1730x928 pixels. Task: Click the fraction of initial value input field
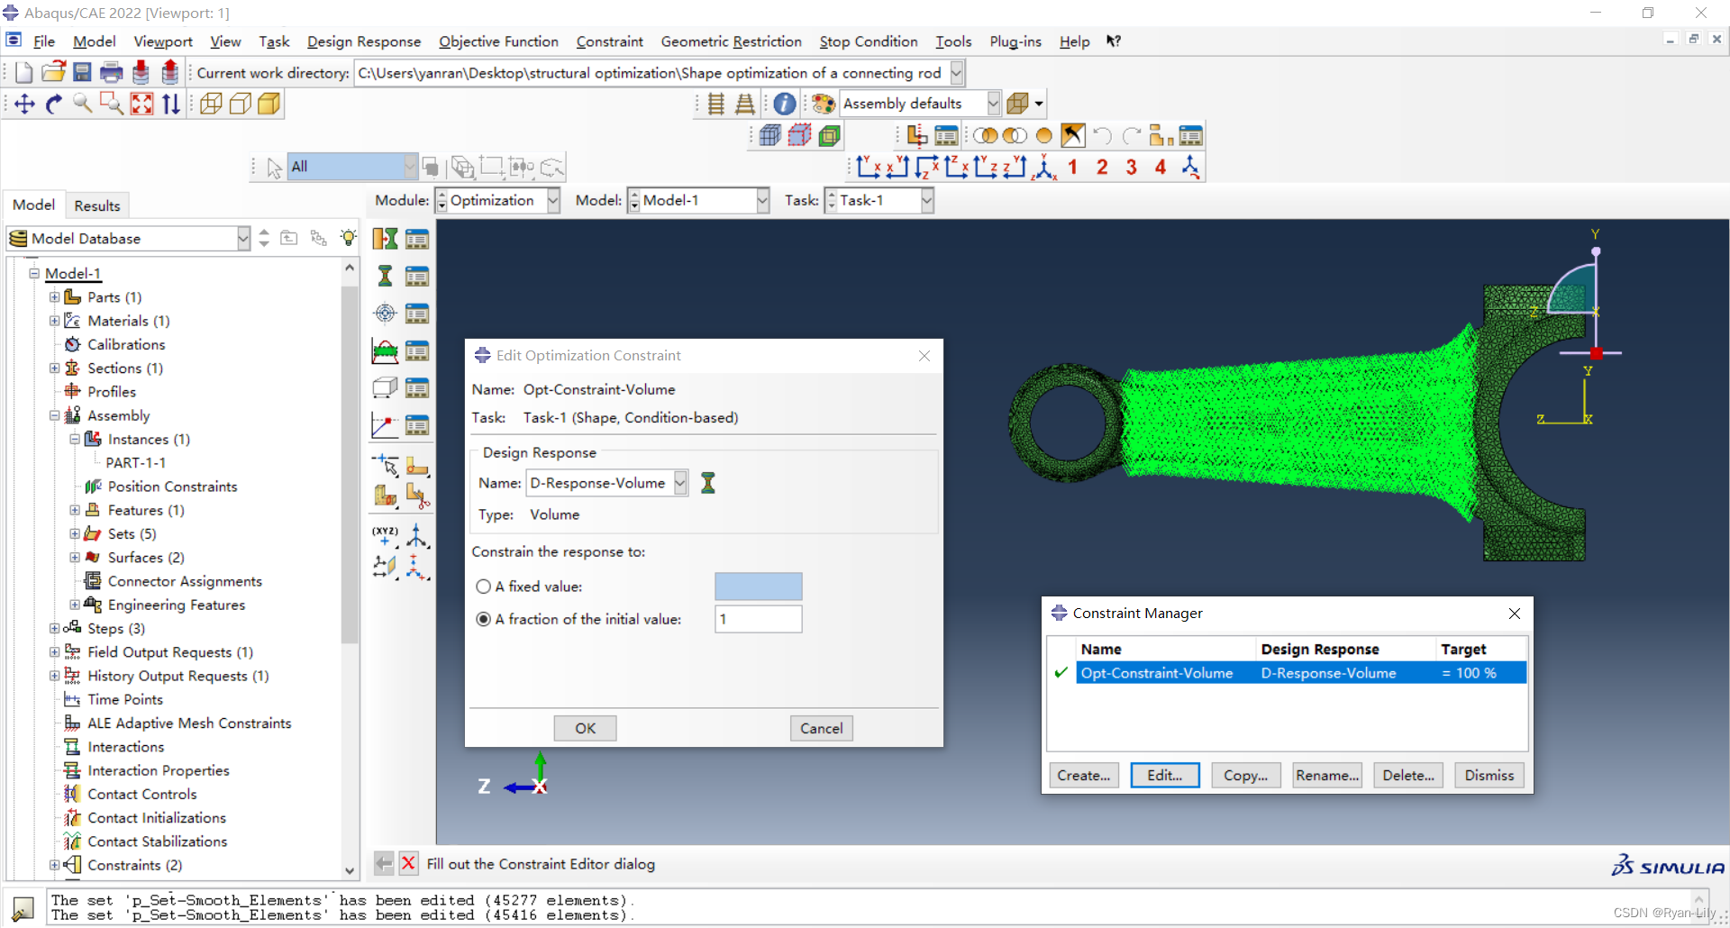click(758, 619)
